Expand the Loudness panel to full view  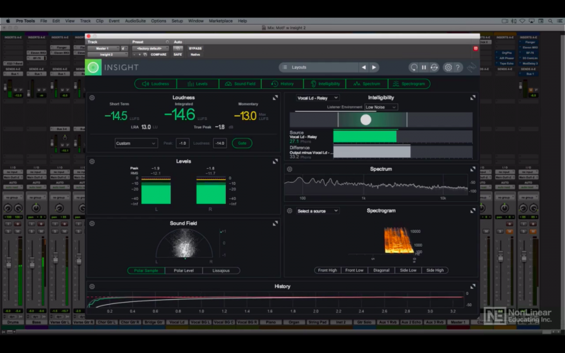click(276, 98)
